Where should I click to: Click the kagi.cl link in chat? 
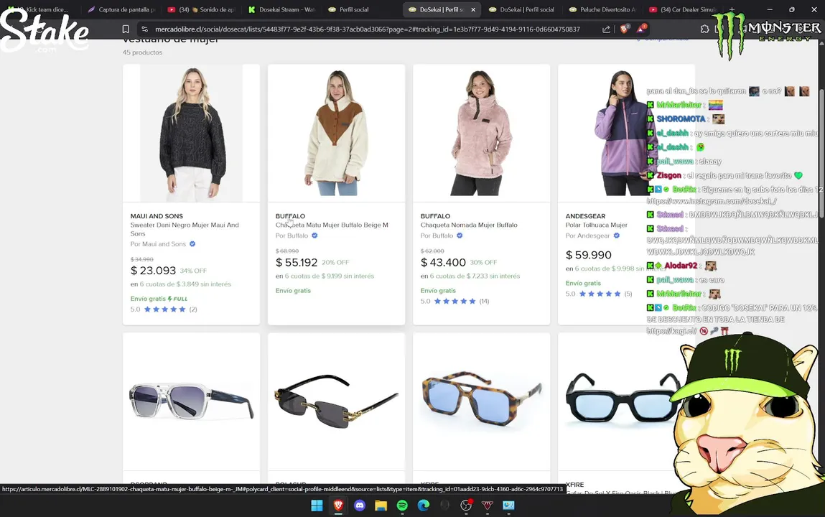click(x=672, y=331)
